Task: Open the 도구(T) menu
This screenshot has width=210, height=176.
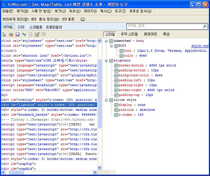Action: (120, 11)
